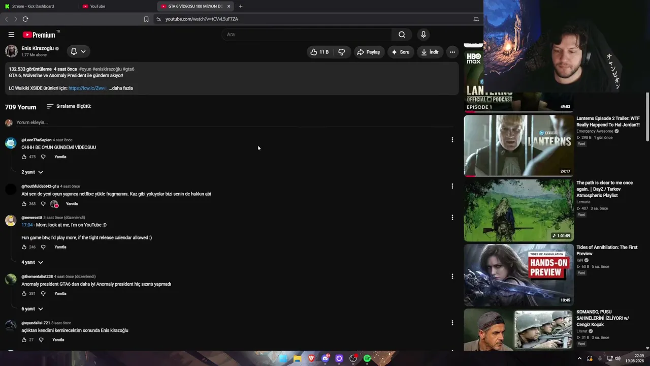Start voice search with the microphone
The height and width of the screenshot is (366, 650).
click(424, 35)
